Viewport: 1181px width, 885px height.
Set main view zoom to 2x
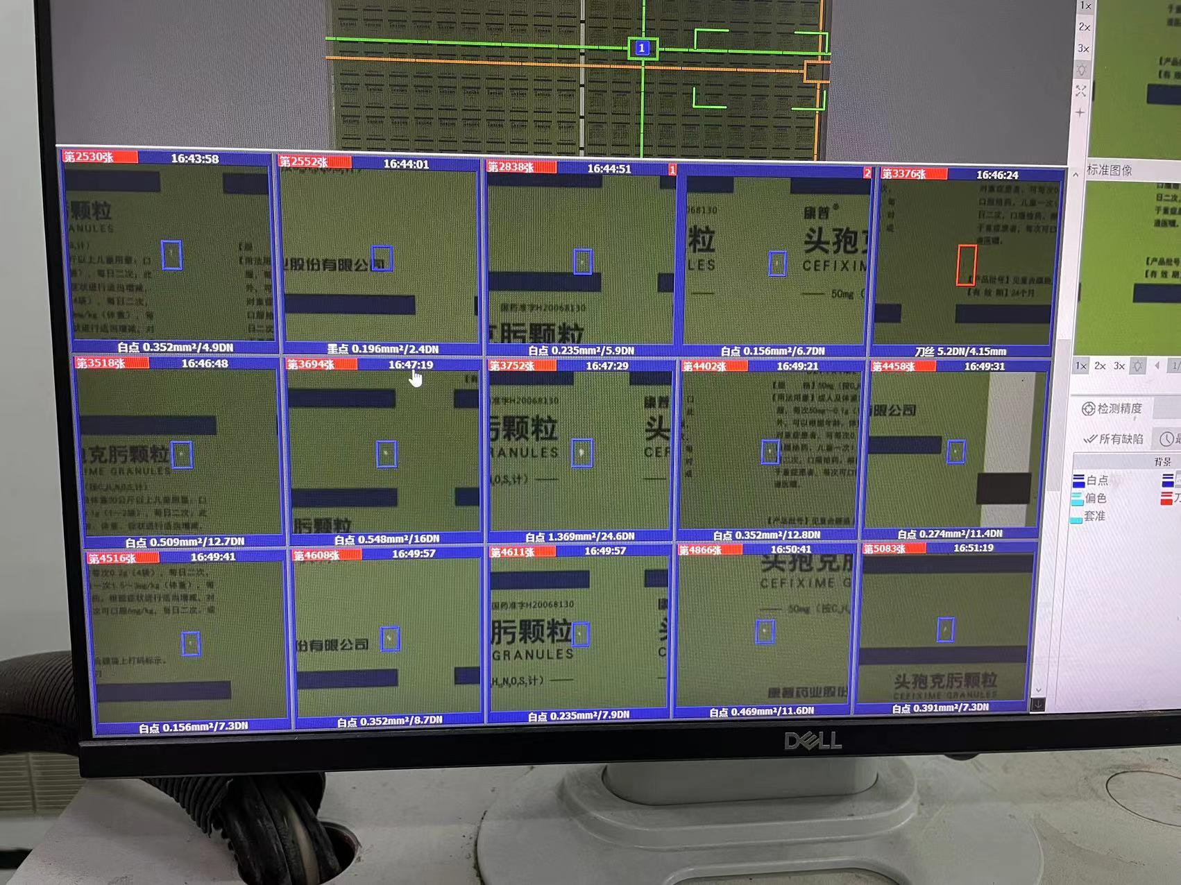[x=1084, y=27]
